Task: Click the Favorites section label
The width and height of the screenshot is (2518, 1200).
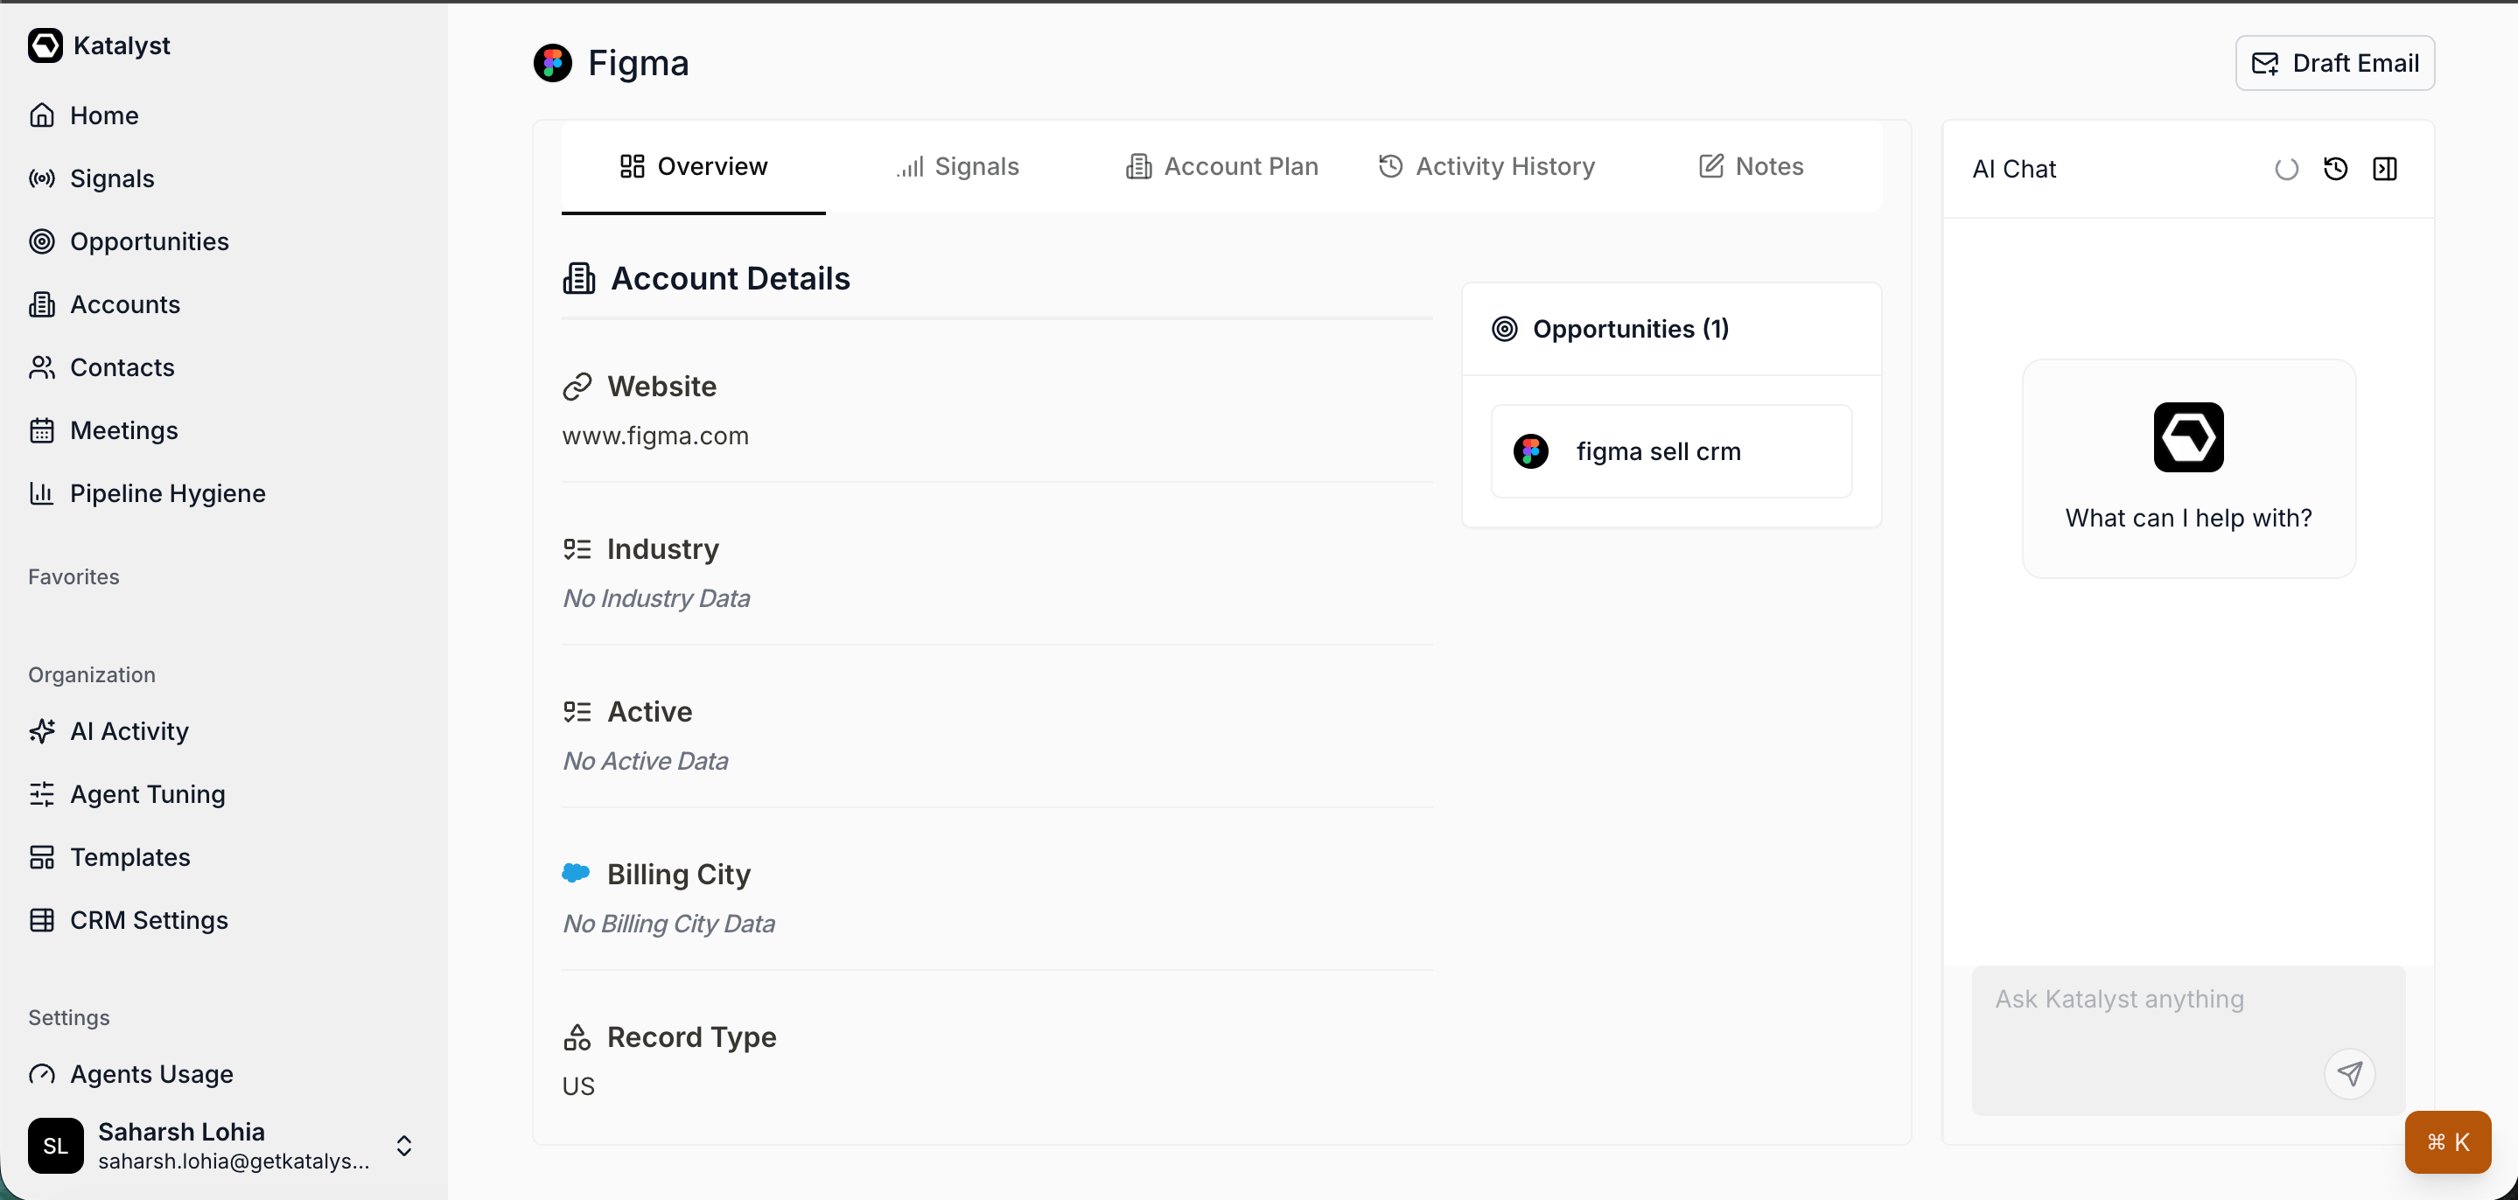Action: (73, 576)
